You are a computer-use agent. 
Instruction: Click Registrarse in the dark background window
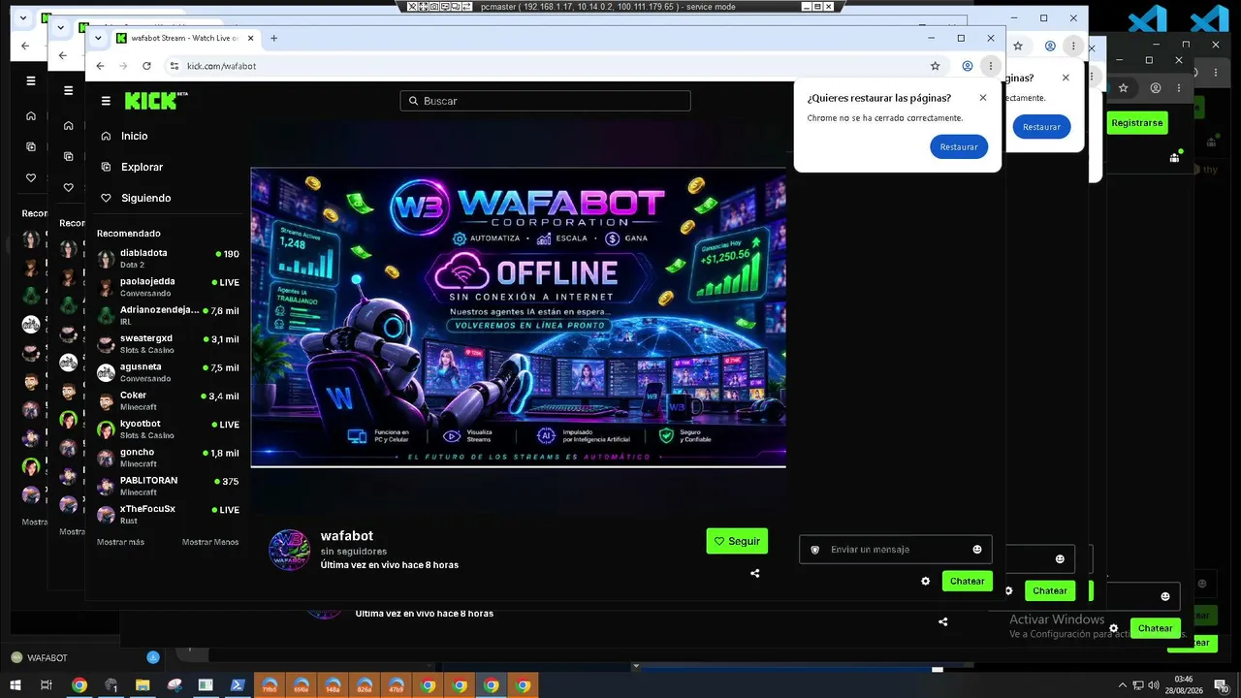[1137, 123]
